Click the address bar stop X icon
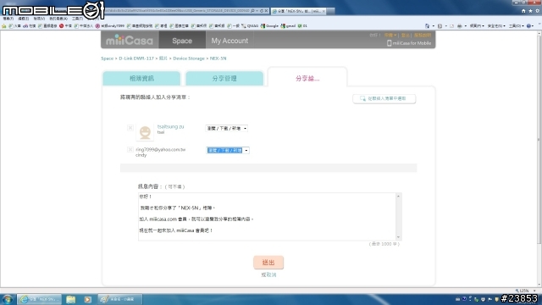This screenshot has width=542, height=305. click(266, 11)
